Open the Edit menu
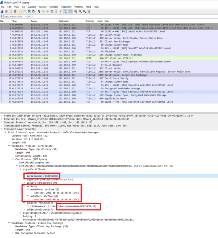This screenshot has width=218, height=238. (x=10, y=7)
